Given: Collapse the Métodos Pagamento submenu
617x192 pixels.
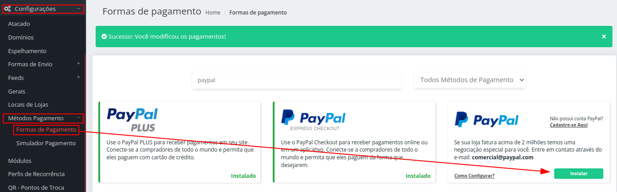Looking at the screenshot, I should click(x=78, y=118).
